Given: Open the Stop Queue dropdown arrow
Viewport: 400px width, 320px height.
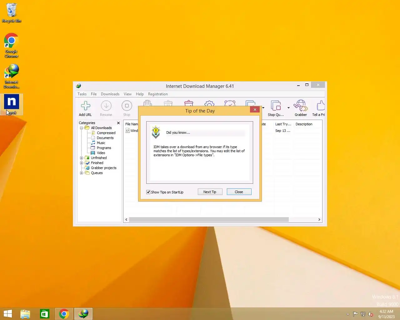Looking at the screenshot, I should click(x=288, y=108).
